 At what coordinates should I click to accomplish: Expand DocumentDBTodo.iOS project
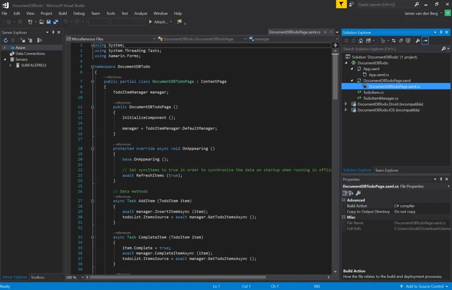coord(346,110)
